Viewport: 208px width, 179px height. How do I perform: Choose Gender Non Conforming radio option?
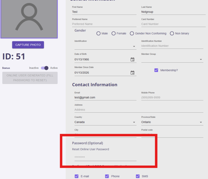(132, 33)
